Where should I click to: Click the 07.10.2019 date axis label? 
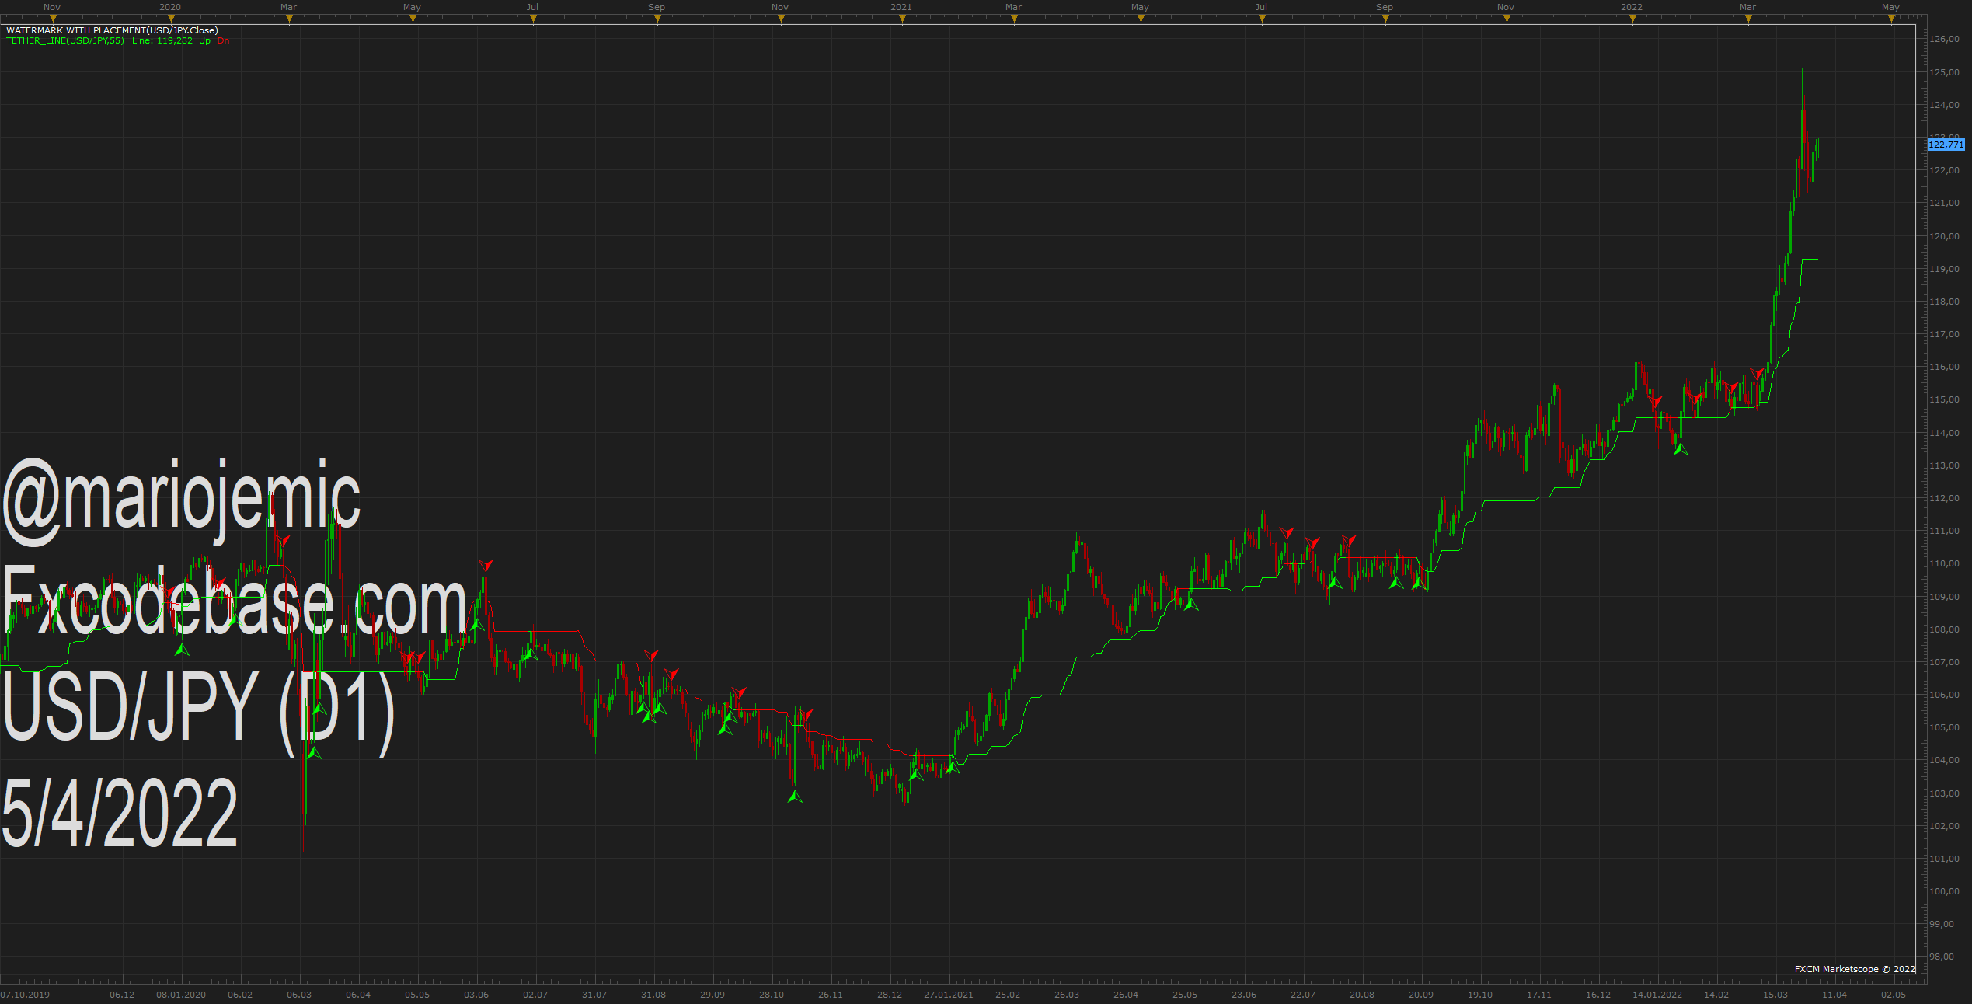25,995
